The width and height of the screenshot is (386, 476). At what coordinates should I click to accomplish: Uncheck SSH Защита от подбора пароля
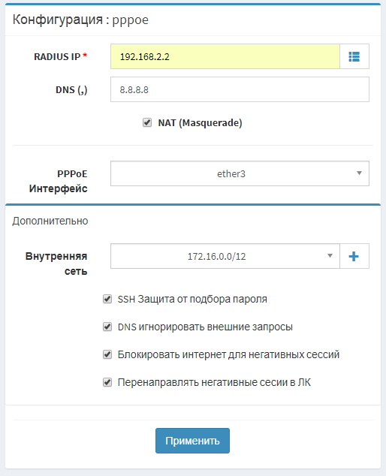[107, 299]
